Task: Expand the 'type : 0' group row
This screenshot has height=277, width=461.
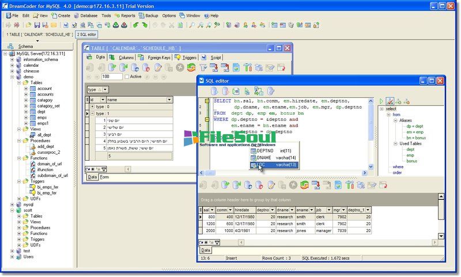Action: [92, 107]
